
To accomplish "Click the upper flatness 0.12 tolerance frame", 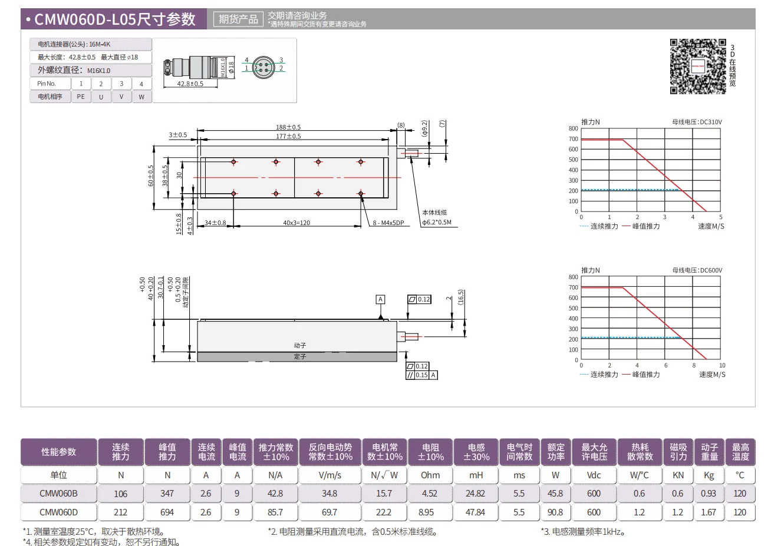I will [x=419, y=299].
